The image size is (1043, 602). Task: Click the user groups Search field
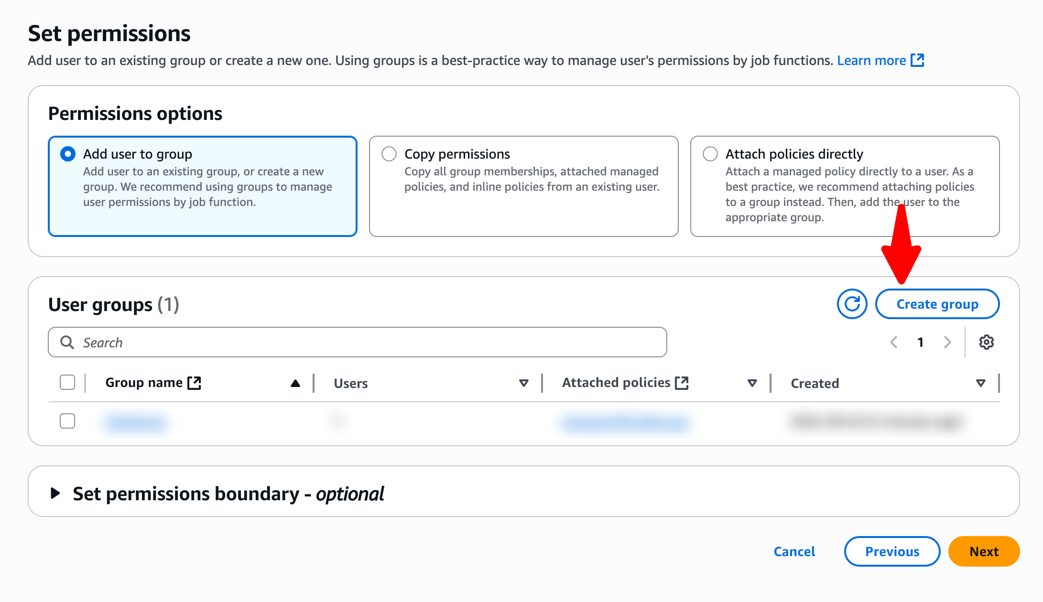click(x=363, y=342)
